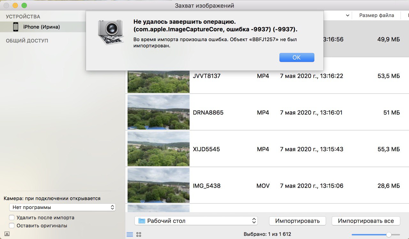The height and width of the screenshot is (239, 409).
Task: Open 'Нет программы' dropdown
Action: coord(62,207)
